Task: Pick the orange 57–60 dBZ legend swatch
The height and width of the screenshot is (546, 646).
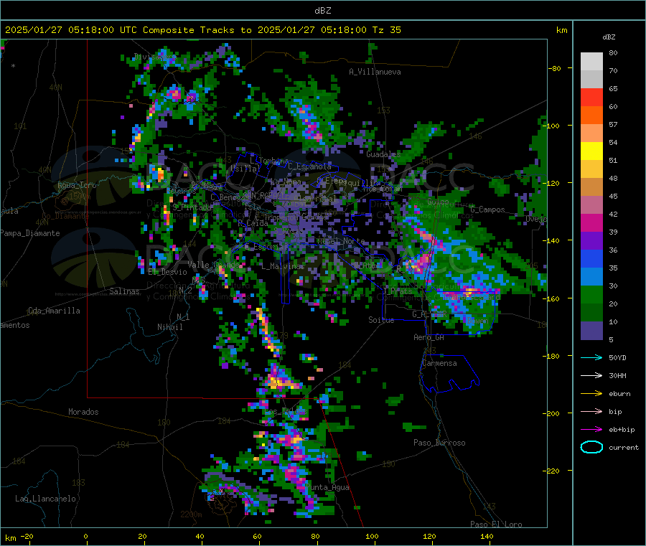Action: [x=591, y=116]
